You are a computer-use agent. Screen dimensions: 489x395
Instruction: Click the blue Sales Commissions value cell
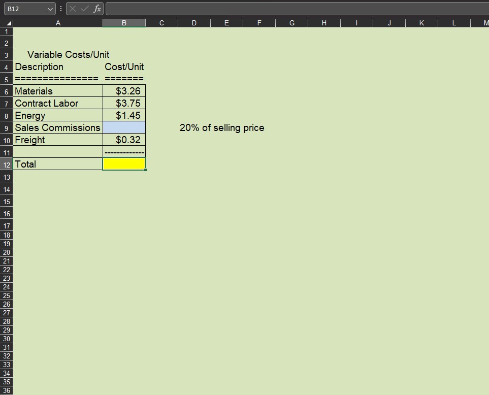coord(124,127)
